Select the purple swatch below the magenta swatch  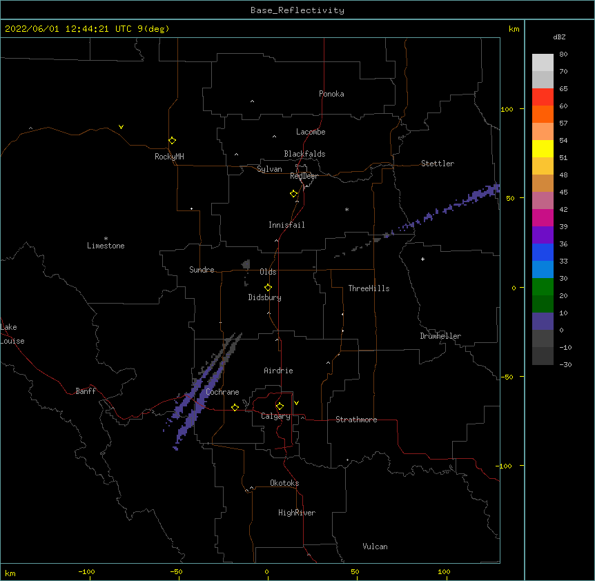543,235
